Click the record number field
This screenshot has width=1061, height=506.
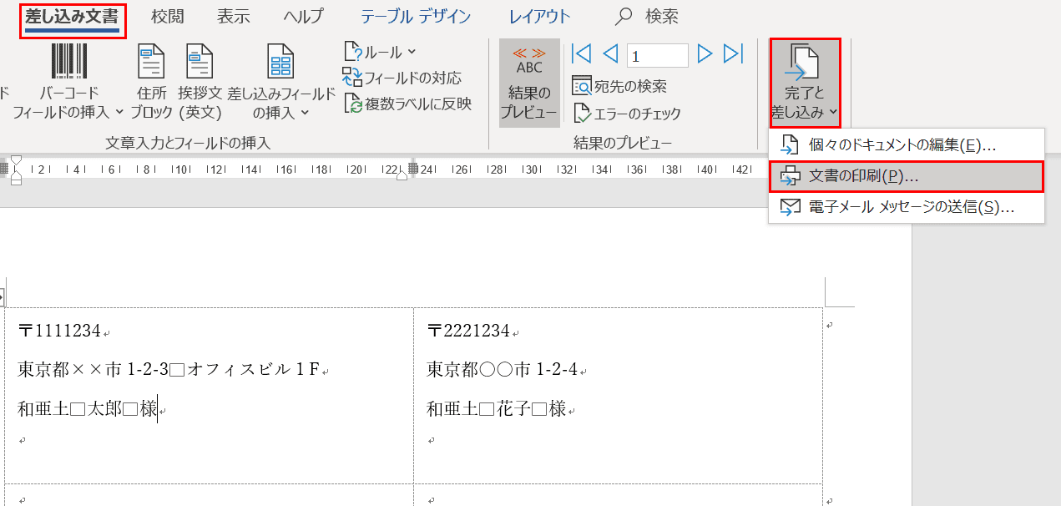point(657,55)
